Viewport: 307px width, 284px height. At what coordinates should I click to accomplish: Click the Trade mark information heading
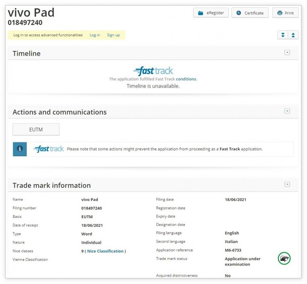(52, 185)
